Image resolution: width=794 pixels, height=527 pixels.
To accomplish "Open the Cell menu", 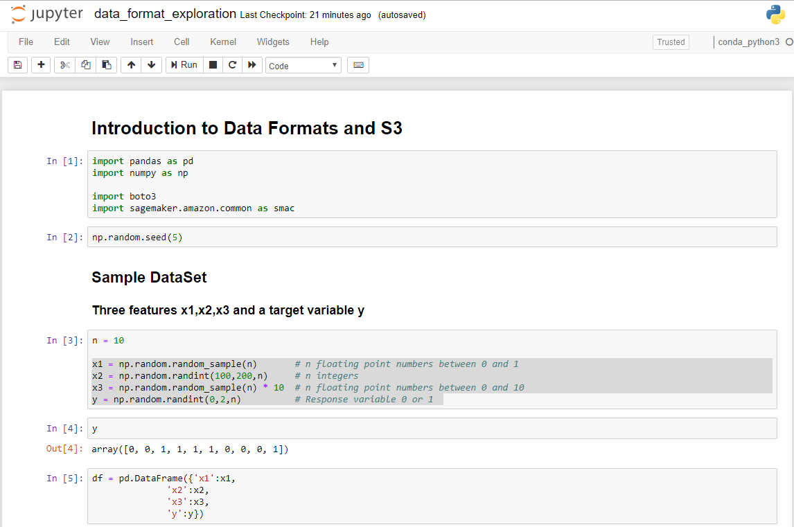I will (182, 42).
